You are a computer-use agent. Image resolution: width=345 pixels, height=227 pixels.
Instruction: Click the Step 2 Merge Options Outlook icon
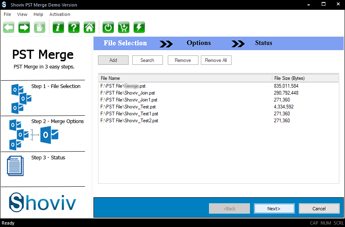[x=33, y=134]
